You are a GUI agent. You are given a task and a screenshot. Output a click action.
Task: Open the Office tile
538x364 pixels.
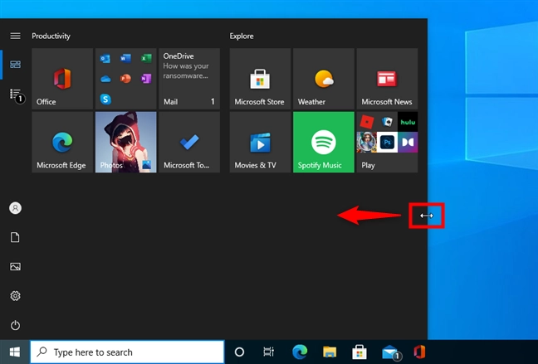[x=62, y=79]
